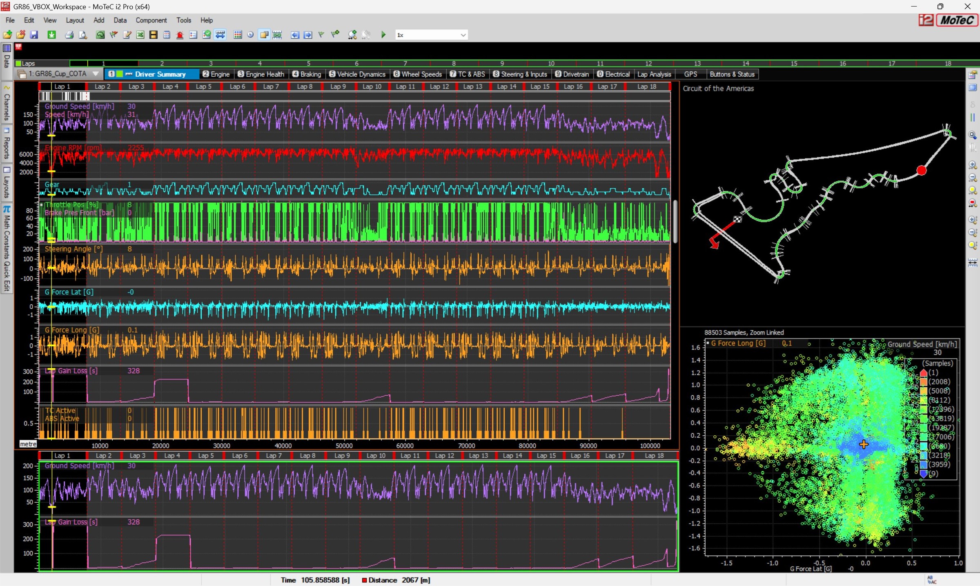This screenshot has width=980, height=586.
Task: Switch to the Lap Analysis tab
Action: point(654,74)
